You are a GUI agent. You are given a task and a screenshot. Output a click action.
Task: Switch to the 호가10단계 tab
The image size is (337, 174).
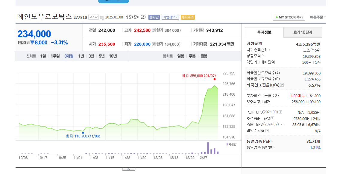click(303, 32)
